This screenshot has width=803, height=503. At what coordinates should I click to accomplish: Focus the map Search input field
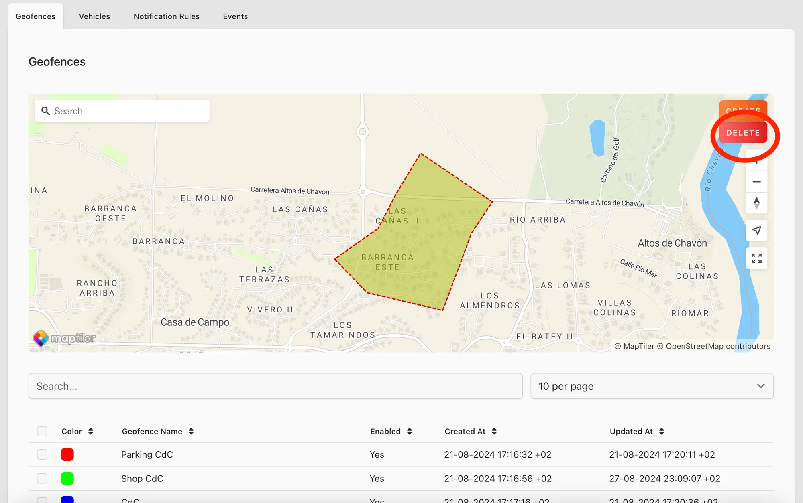tap(122, 111)
